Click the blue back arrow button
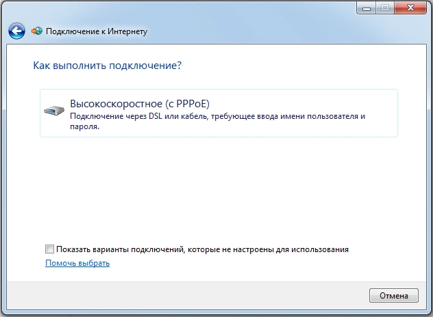Screen dimensions: 433x317 pyautogui.click(x=16, y=31)
